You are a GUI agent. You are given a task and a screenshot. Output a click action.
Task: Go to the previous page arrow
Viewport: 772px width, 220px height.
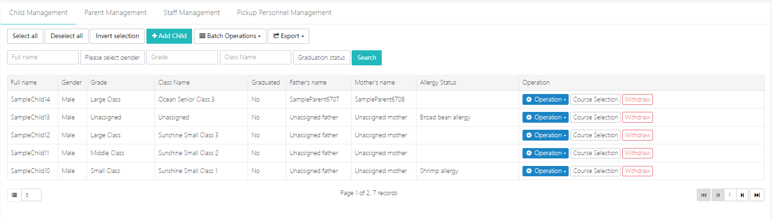point(717,195)
